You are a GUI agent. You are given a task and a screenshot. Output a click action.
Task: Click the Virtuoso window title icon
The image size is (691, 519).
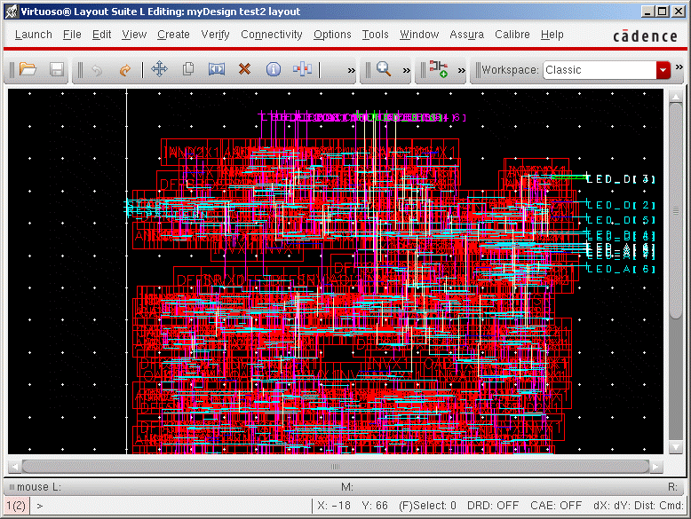tap(12, 12)
